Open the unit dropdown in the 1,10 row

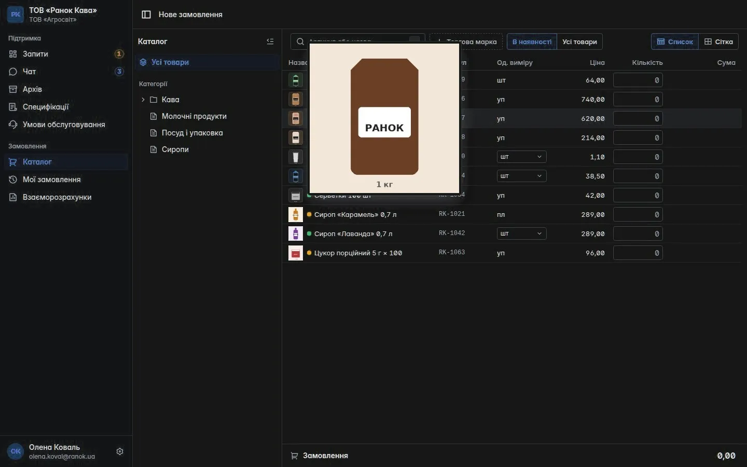(521, 157)
